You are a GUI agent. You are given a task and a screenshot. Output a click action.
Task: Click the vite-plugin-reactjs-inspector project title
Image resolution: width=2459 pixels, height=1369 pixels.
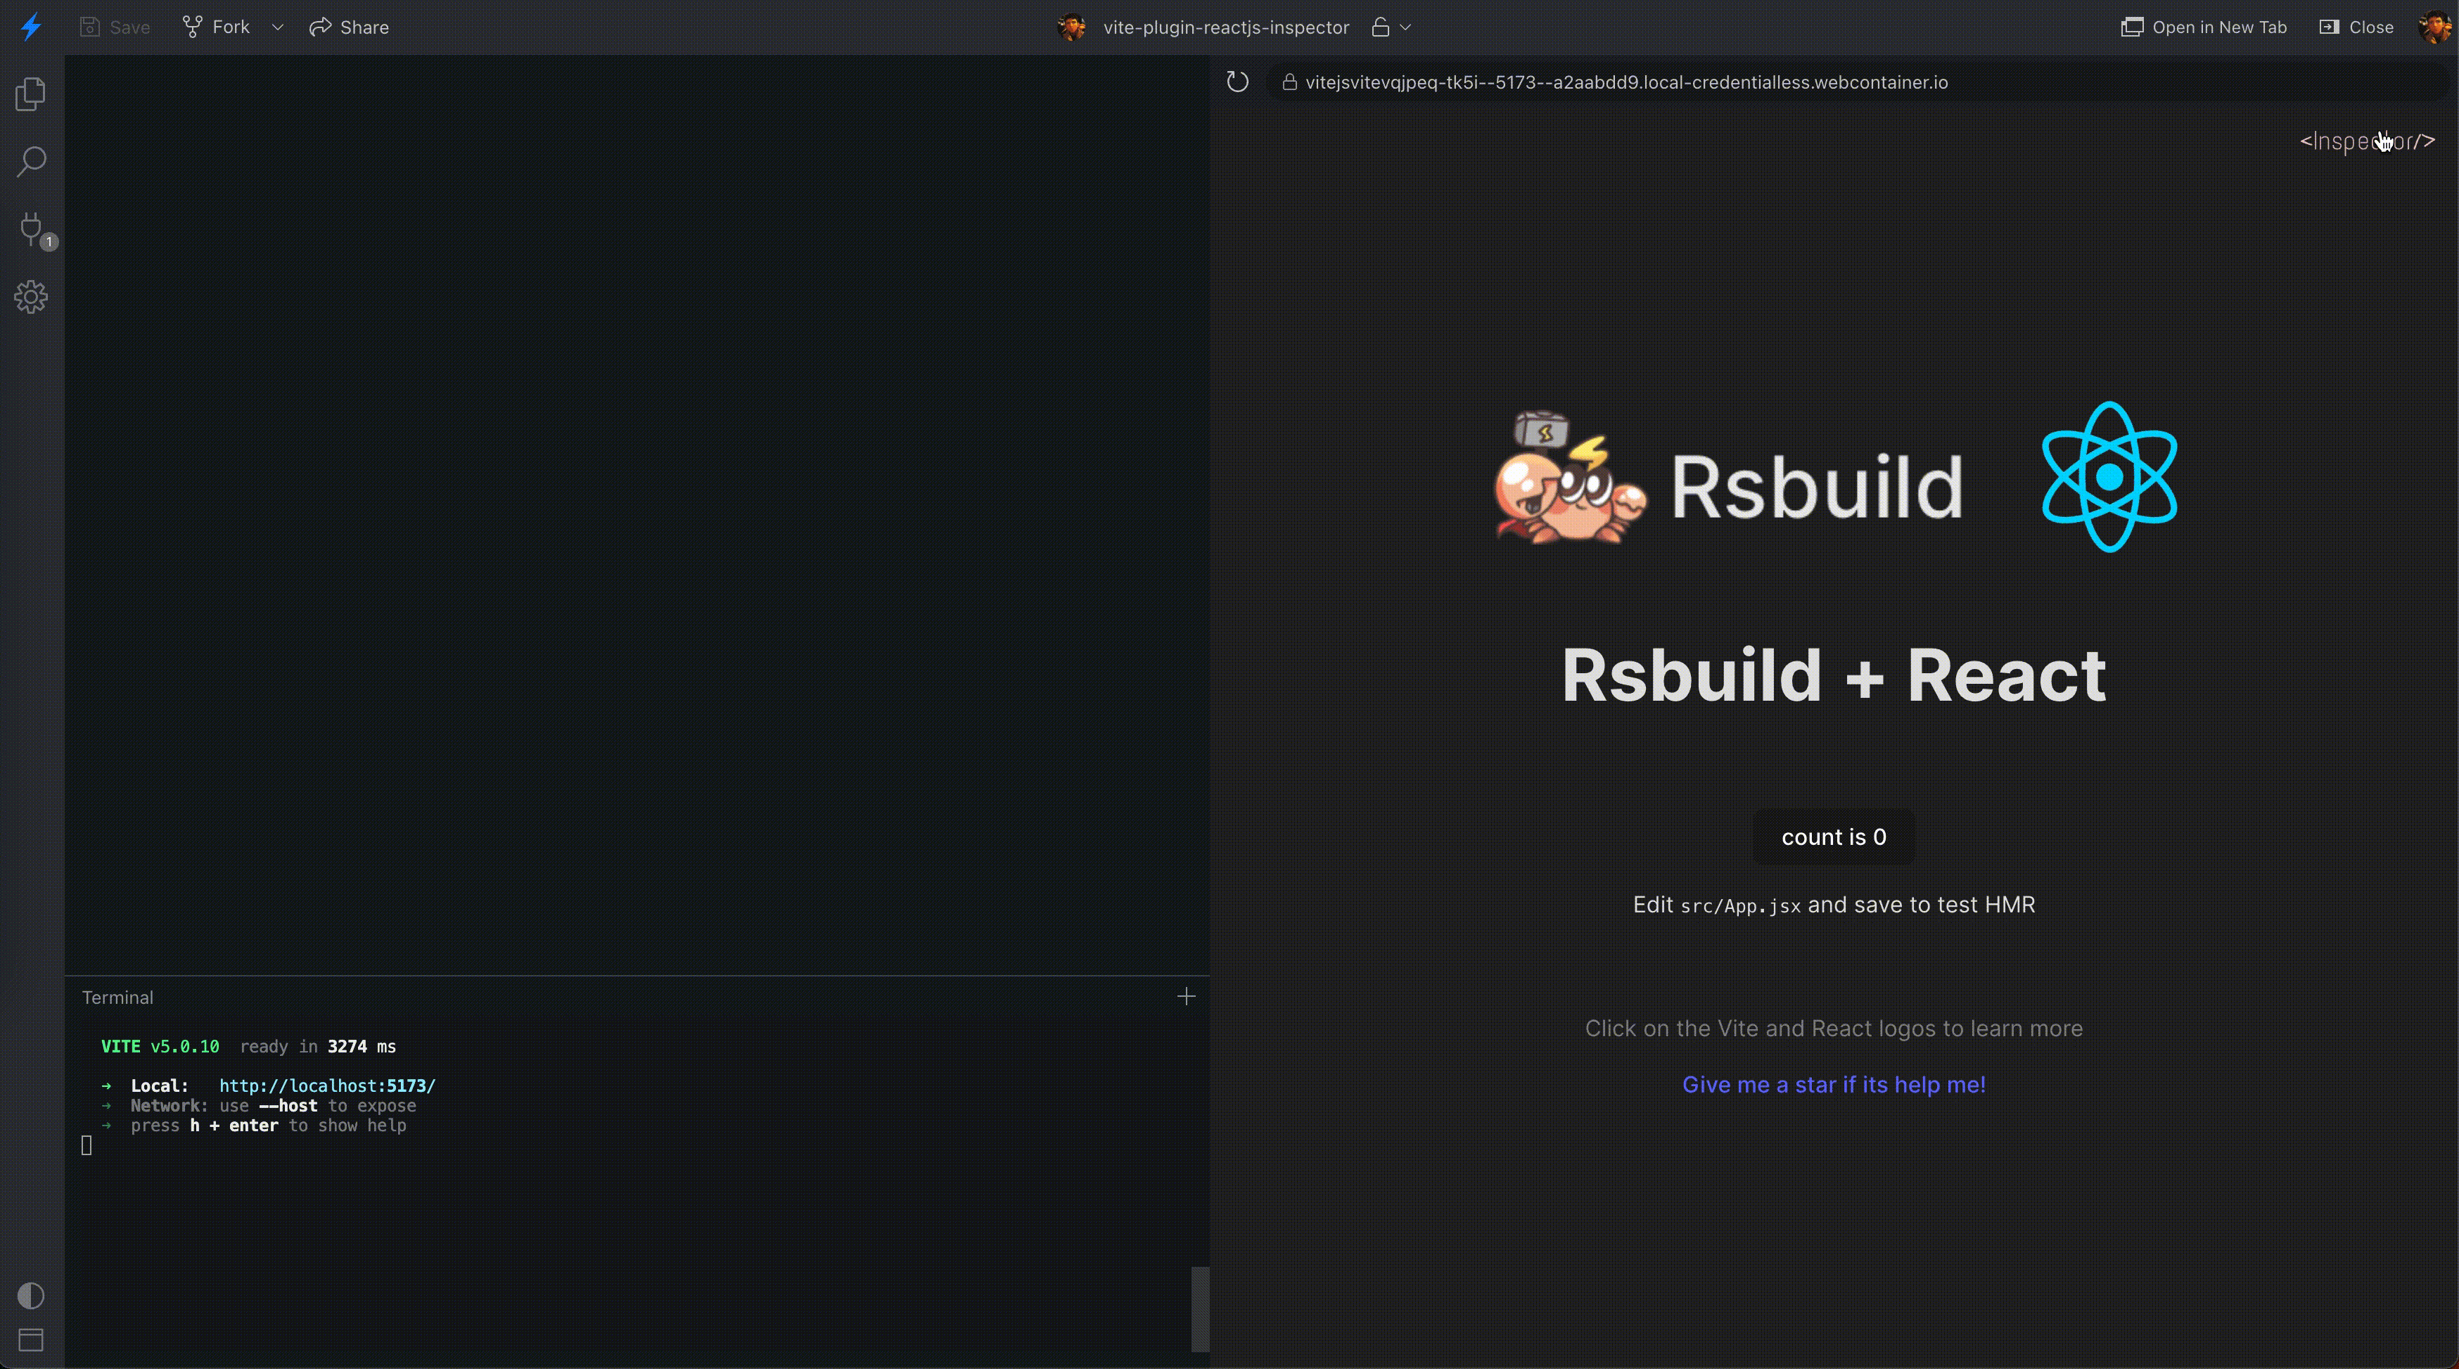tap(1226, 27)
